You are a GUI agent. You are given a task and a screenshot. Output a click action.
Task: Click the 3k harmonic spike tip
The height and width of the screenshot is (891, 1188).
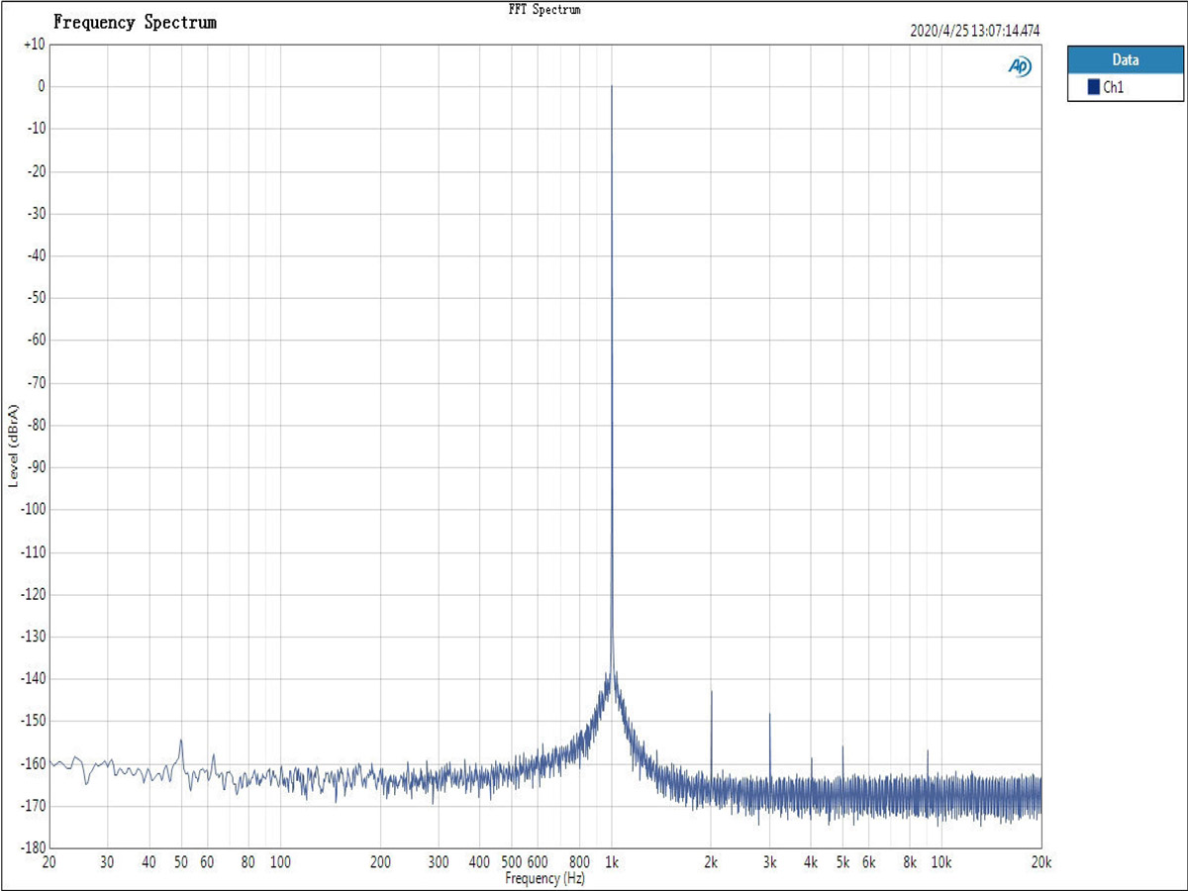pos(769,714)
